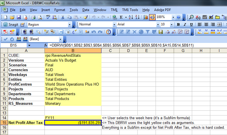The image size is (227, 135).
Task: Expand the Name Box dropdown arrow
Action: pyautogui.click(x=29, y=45)
